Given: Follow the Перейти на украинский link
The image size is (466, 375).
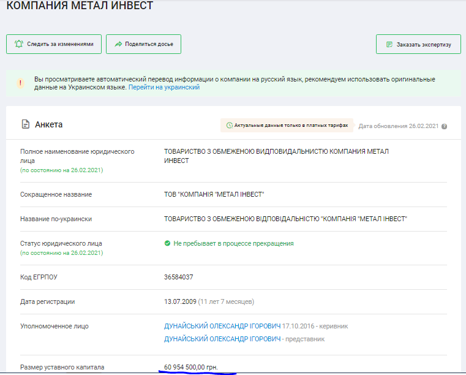Looking at the screenshot, I should 163,88.
